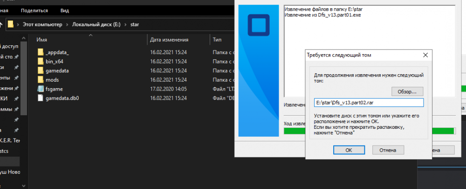Viewport: 466px width, 189px height.
Task: Open the _appdata_ folder icon
Action: pos(41,52)
